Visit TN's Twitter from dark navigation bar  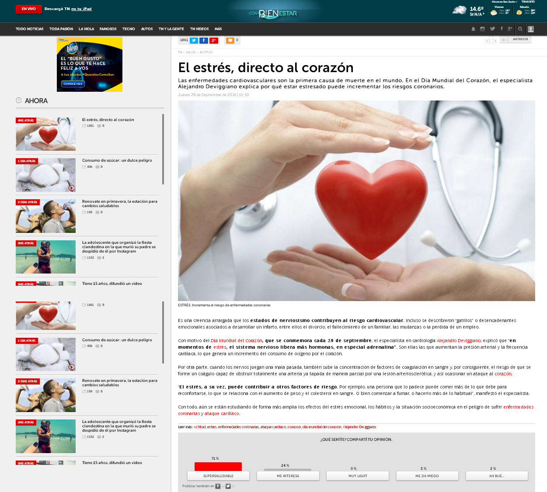click(492, 29)
